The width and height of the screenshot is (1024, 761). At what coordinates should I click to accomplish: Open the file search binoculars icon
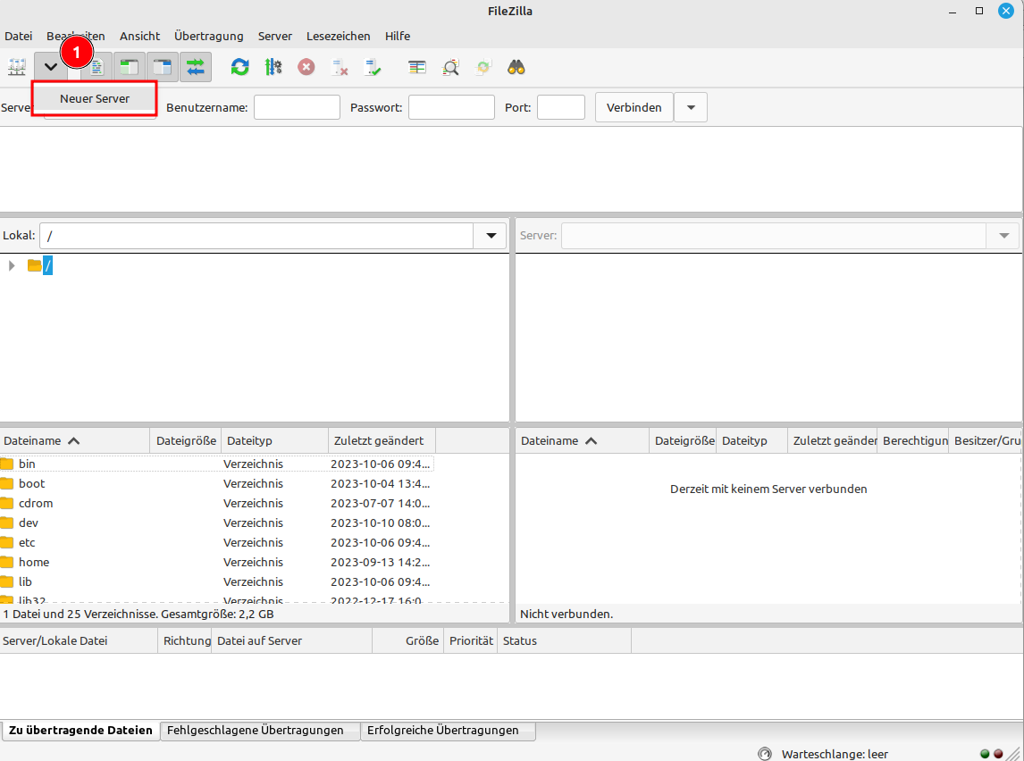[516, 67]
